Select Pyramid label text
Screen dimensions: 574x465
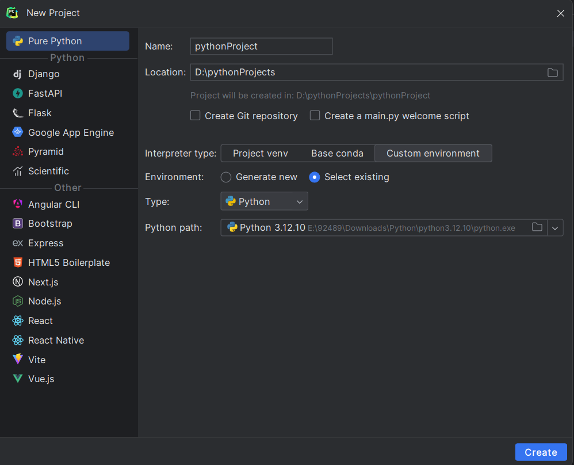pyautogui.click(x=46, y=152)
